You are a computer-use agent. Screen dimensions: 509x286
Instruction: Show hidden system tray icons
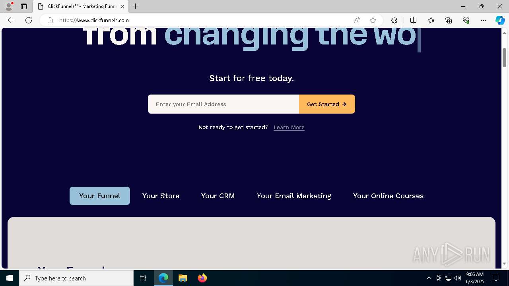429,278
